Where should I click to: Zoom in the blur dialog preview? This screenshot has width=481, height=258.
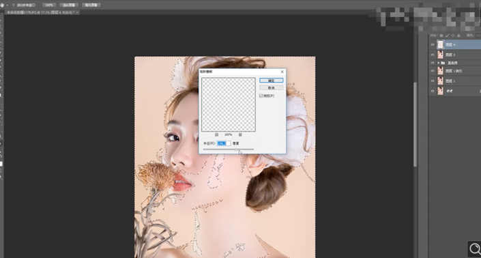(x=240, y=134)
